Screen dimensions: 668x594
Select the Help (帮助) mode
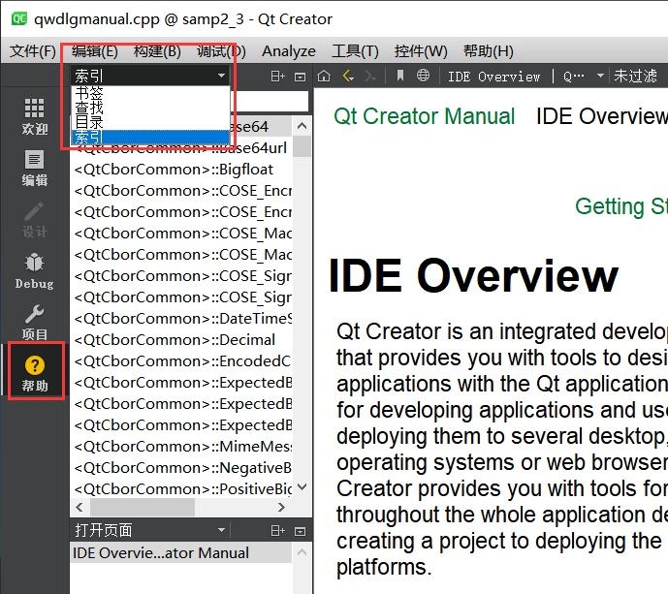point(35,373)
